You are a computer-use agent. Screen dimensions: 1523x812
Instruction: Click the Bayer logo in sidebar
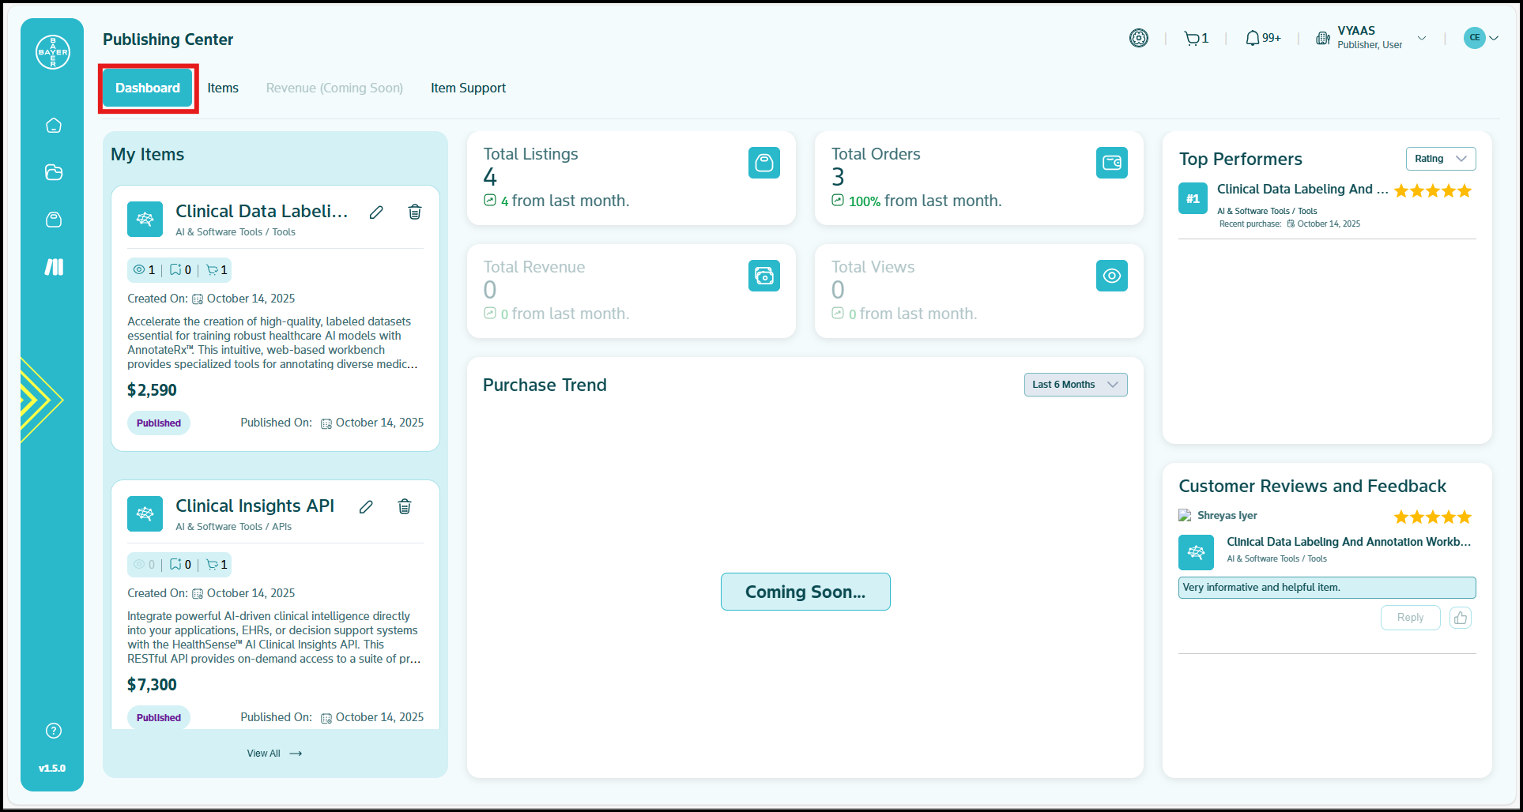[53, 52]
